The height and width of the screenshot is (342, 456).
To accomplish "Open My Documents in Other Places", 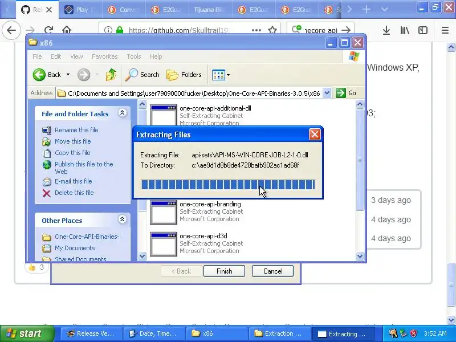I will (x=75, y=248).
